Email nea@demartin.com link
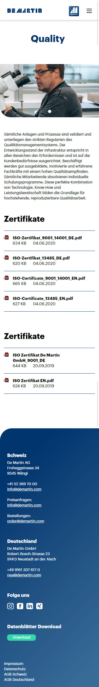The image size is (99, 687). [24, 575]
